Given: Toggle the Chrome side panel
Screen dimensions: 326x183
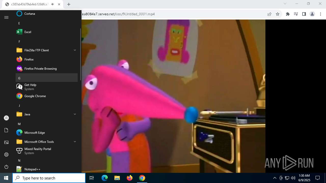Looking at the screenshot, I should (304, 14).
